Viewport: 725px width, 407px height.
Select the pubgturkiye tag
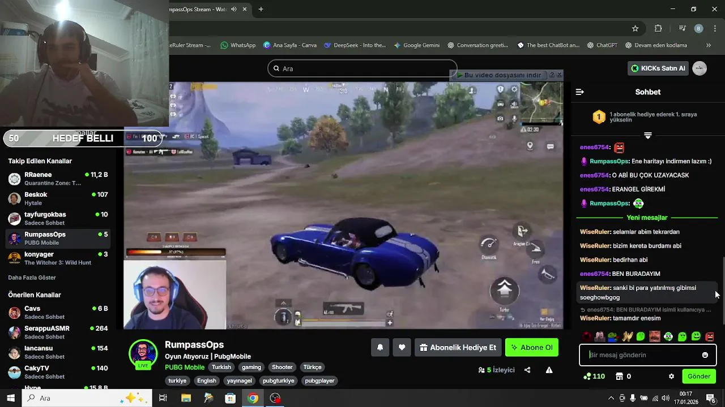click(x=279, y=380)
